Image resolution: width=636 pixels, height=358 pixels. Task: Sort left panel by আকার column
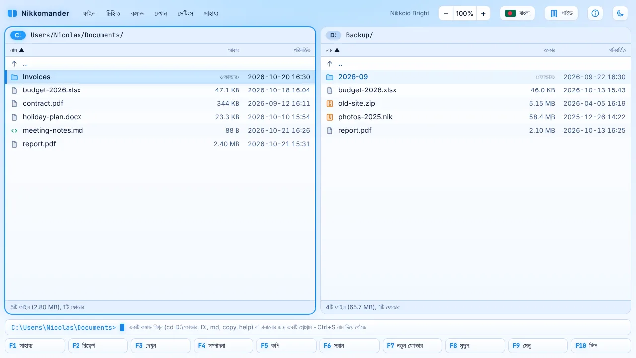(234, 50)
